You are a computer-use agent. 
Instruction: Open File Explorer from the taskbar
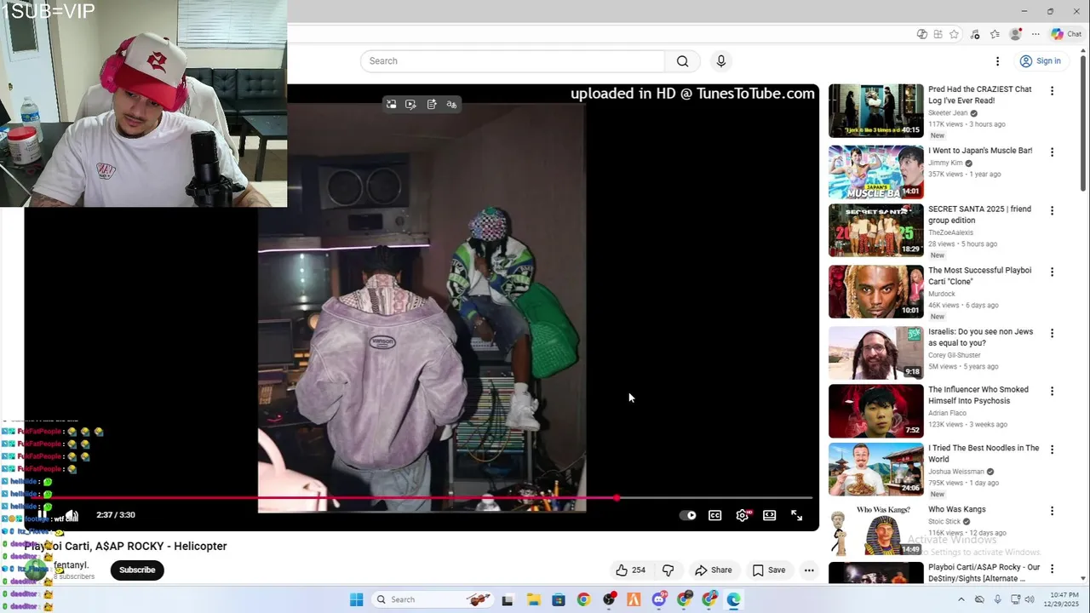[x=533, y=599]
